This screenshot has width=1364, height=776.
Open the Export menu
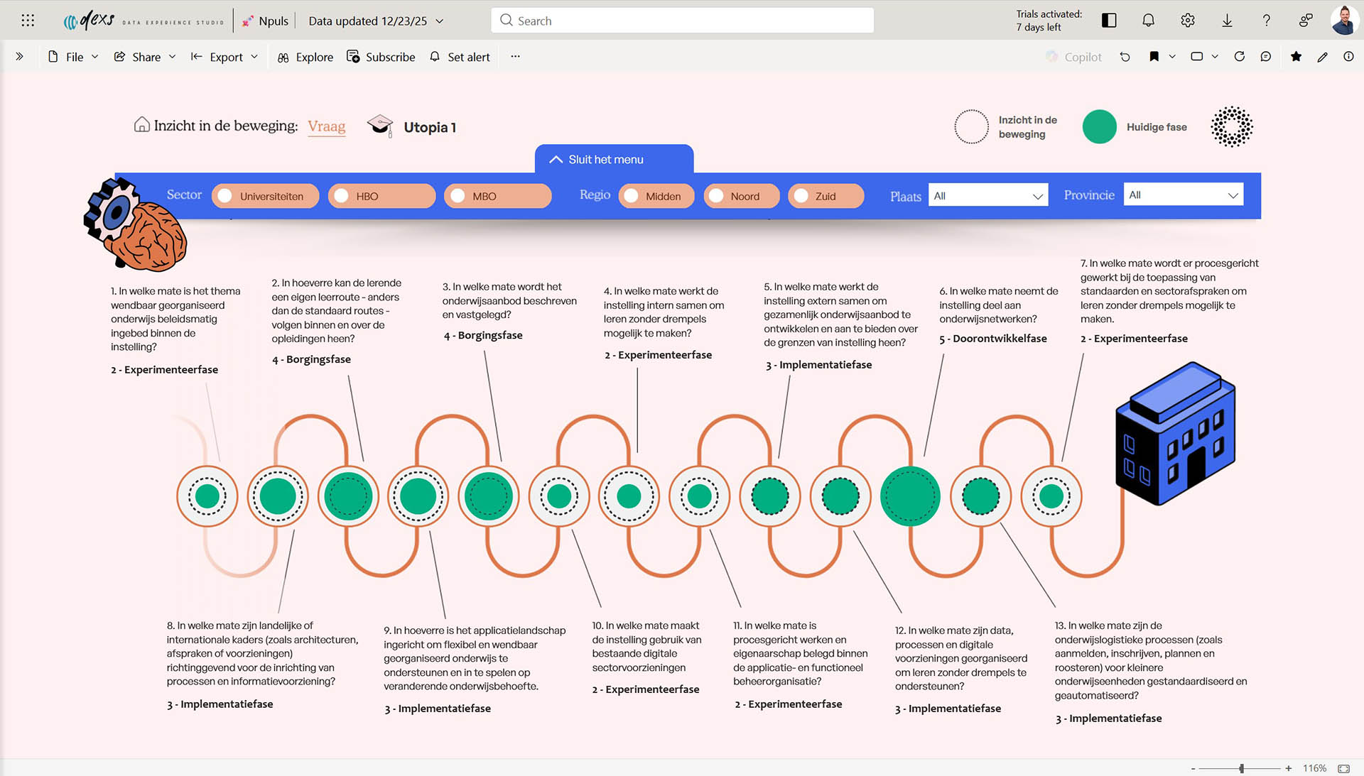coord(224,57)
